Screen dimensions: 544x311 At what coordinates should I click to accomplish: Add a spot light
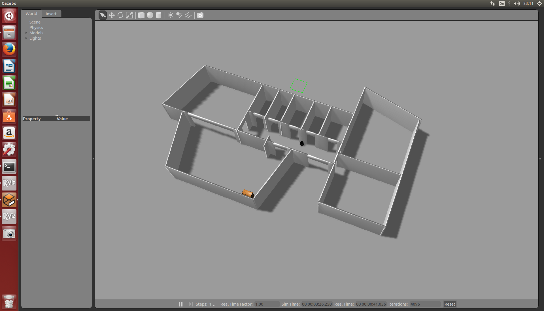[x=179, y=15]
